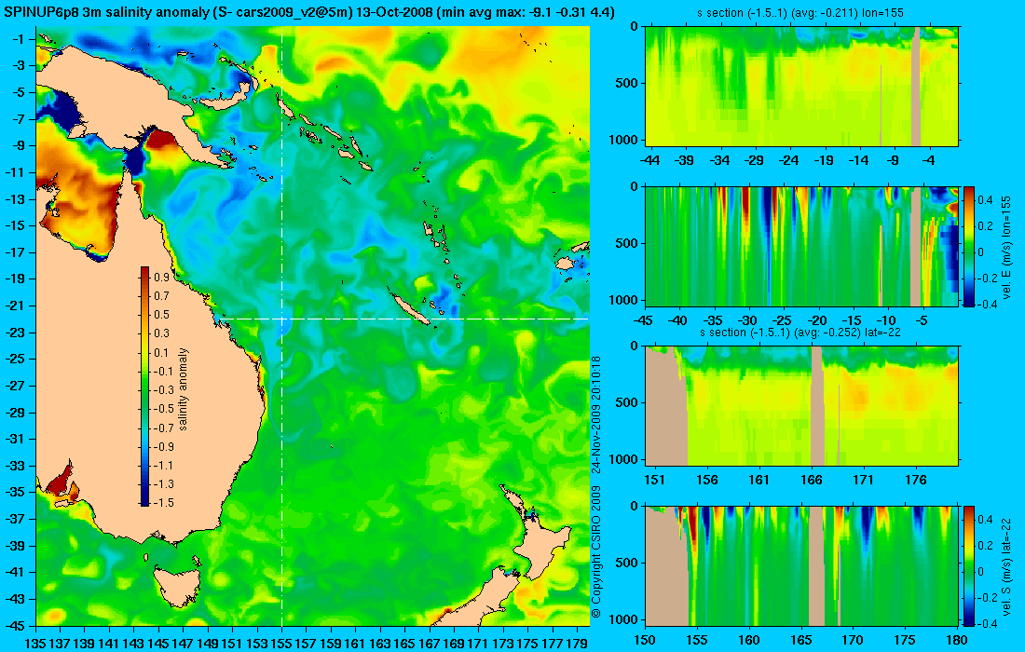Click "176" on the lat=-22 salinity section axis
1025x652 pixels.
[916, 481]
